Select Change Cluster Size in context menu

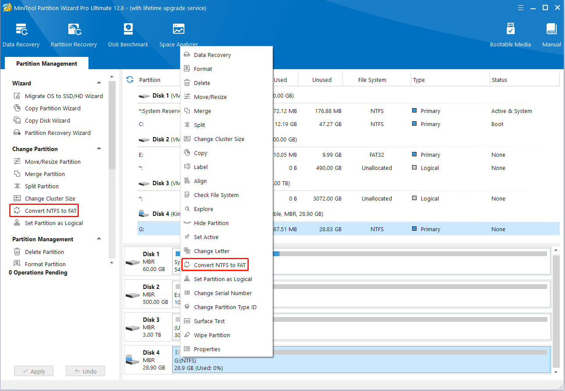(226, 139)
